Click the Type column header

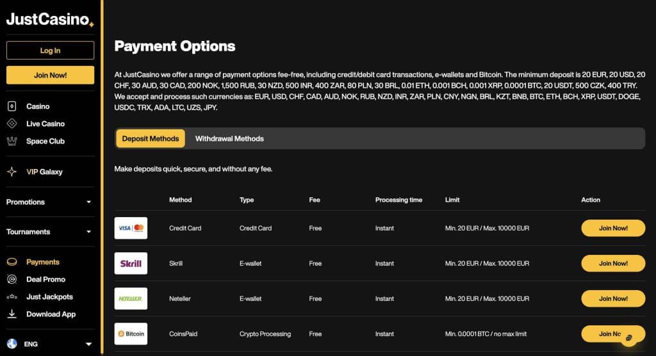(247, 200)
